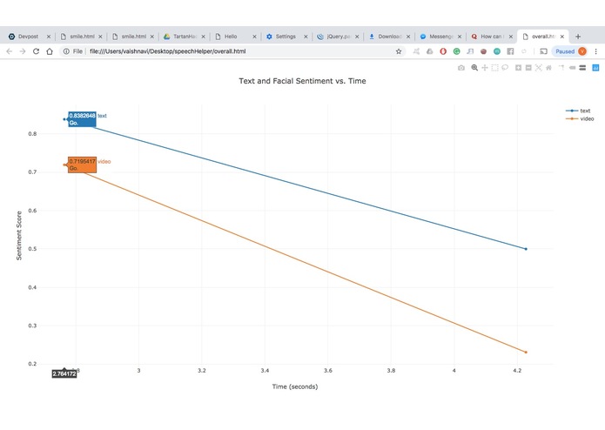This screenshot has width=605, height=430.
Task: Toggle the text trace in the legend
Action: [578, 111]
